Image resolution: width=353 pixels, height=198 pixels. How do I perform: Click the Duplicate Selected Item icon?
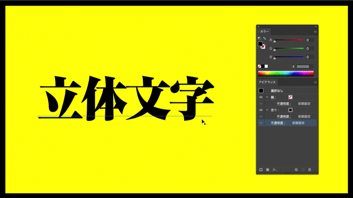303,170
